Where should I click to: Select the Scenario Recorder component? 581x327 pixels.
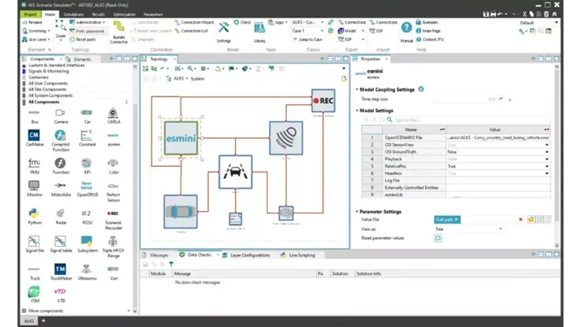(x=112, y=213)
